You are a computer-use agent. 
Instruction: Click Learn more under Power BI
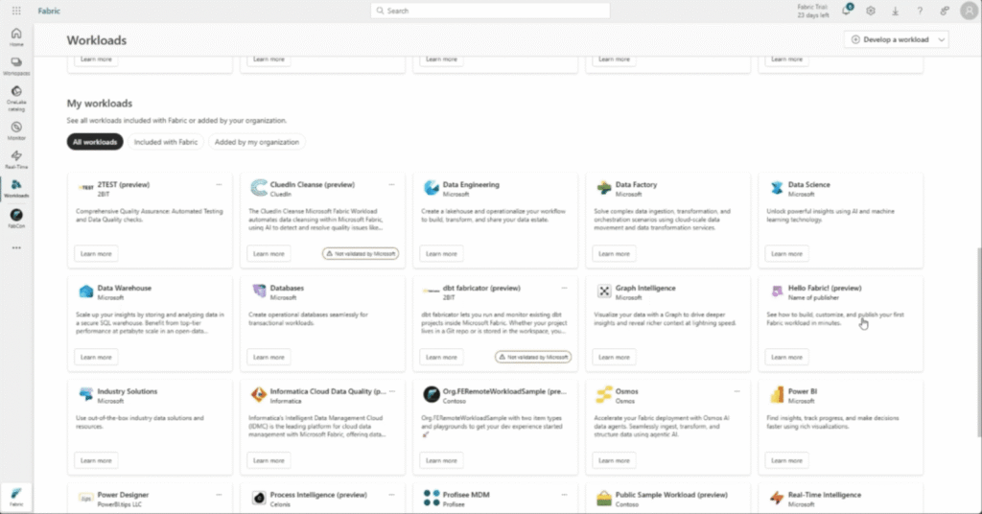pyautogui.click(x=786, y=460)
